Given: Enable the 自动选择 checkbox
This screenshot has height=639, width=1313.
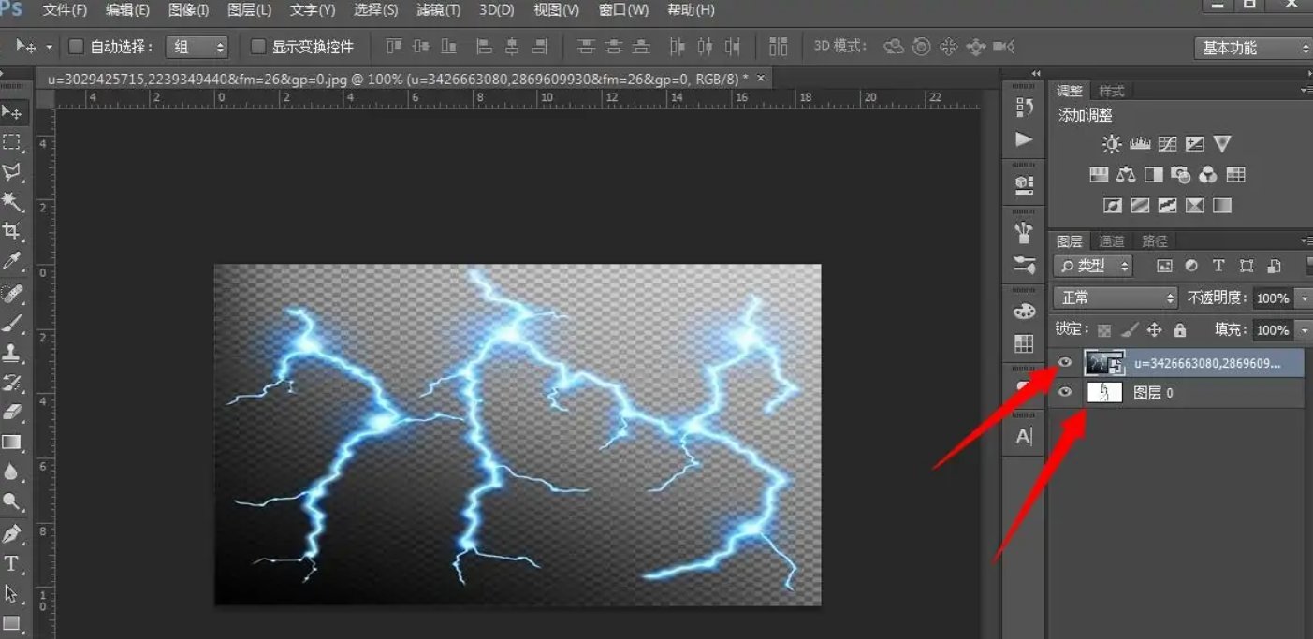Looking at the screenshot, I should point(77,46).
